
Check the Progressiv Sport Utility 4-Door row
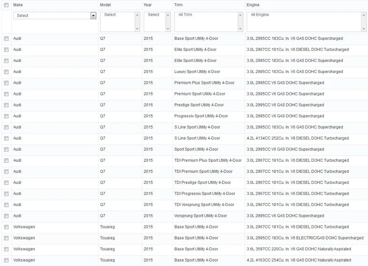6,116
